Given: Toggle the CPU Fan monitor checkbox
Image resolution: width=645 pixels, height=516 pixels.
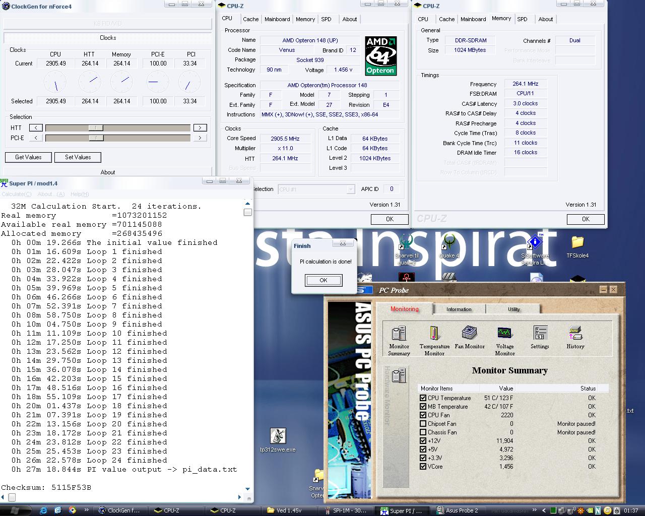Looking at the screenshot, I should coord(423,415).
